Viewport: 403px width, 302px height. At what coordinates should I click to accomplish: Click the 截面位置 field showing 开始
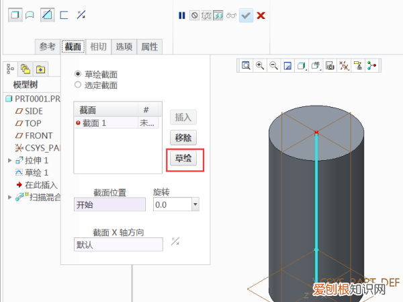point(109,204)
